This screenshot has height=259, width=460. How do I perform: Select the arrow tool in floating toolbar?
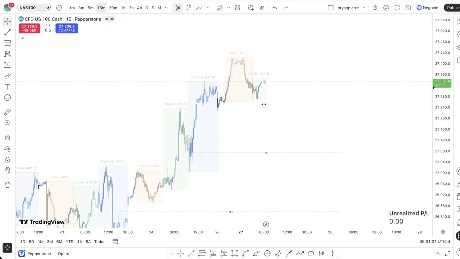pos(289,254)
